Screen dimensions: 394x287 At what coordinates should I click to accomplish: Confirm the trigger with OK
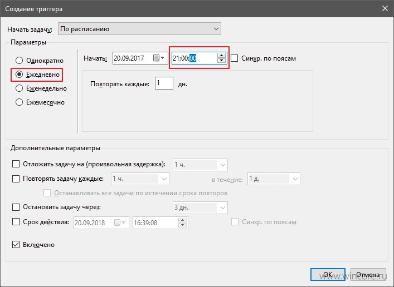[x=328, y=274]
